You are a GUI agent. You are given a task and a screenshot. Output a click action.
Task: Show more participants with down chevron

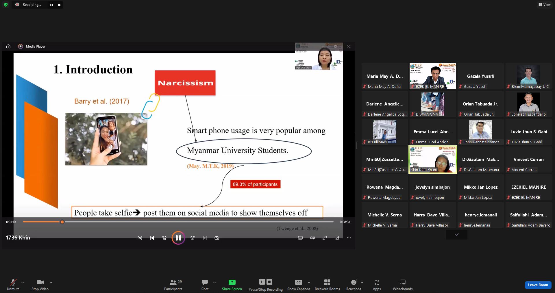tap(457, 235)
